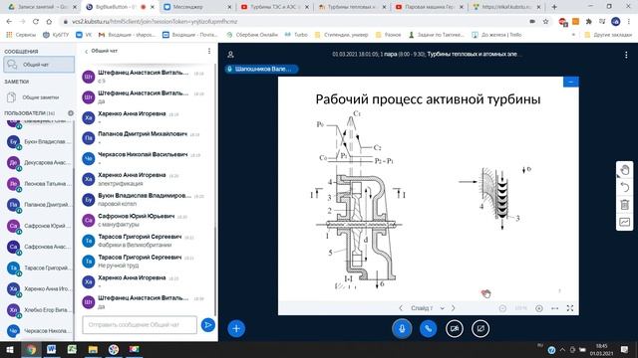Go to the next slide
The width and height of the screenshot is (638, 358).
(x=453, y=308)
